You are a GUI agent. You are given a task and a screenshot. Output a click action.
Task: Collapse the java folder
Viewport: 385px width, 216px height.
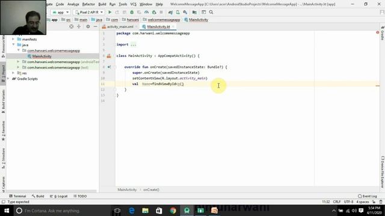[x=13, y=45]
